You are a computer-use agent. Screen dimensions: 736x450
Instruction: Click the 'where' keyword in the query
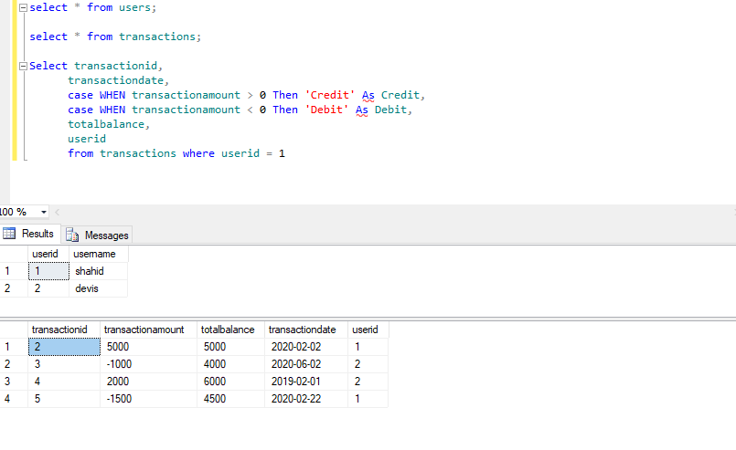(198, 153)
